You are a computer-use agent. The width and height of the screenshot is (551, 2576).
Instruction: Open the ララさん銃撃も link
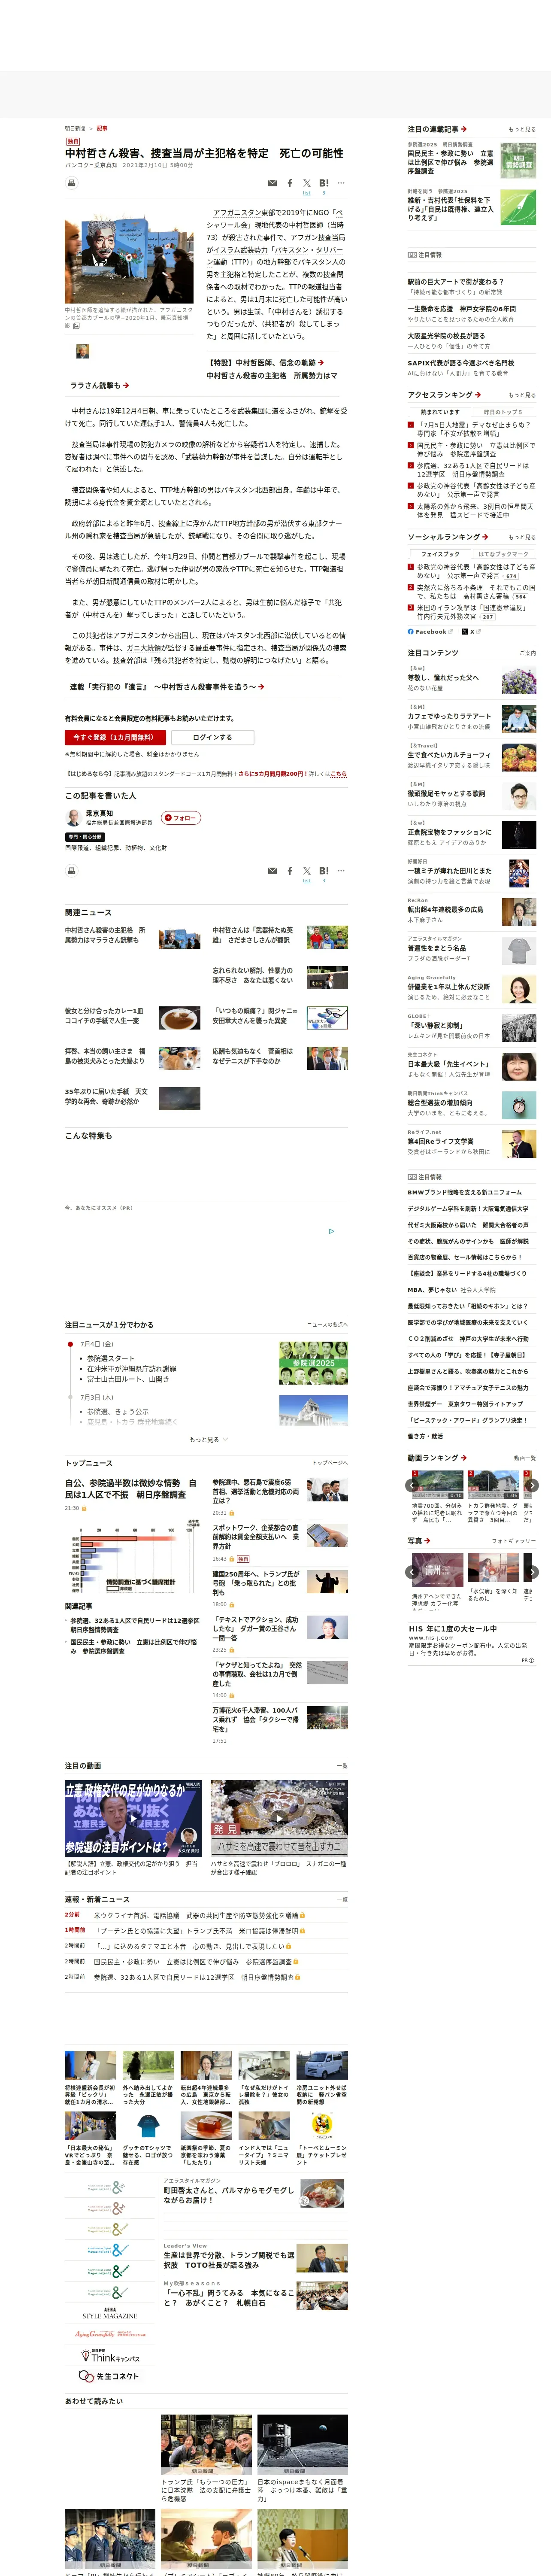point(99,385)
